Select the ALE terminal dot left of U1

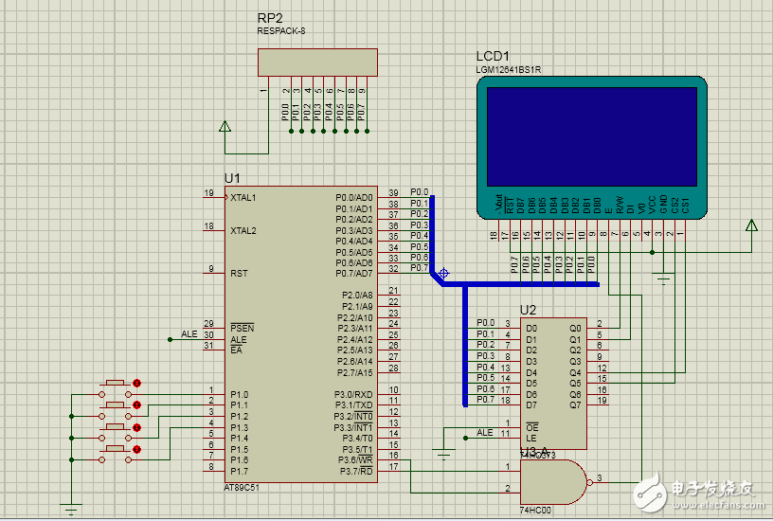(171, 339)
